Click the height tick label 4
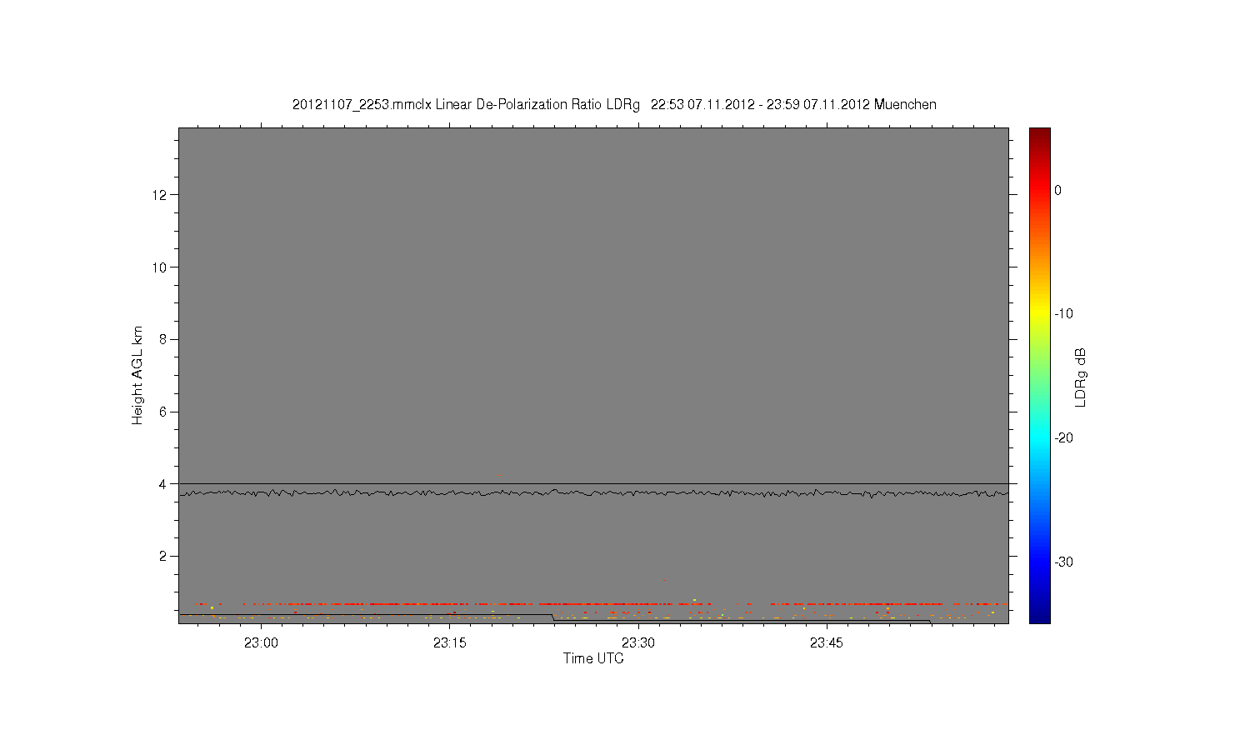The image size is (1250, 750). pyautogui.click(x=163, y=483)
